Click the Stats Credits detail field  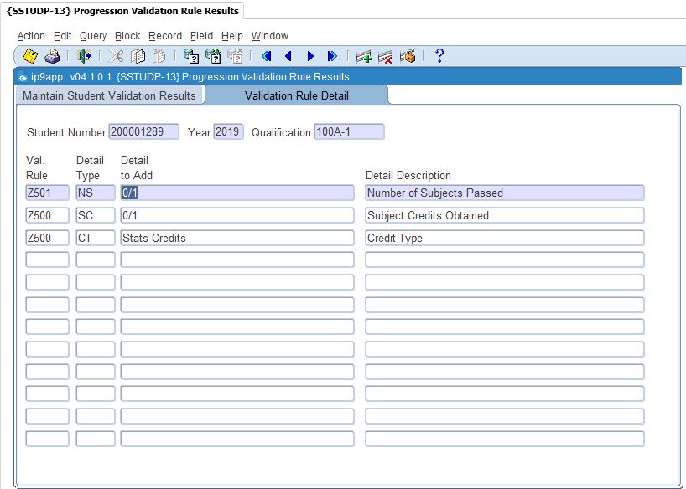pyautogui.click(x=236, y=238)
